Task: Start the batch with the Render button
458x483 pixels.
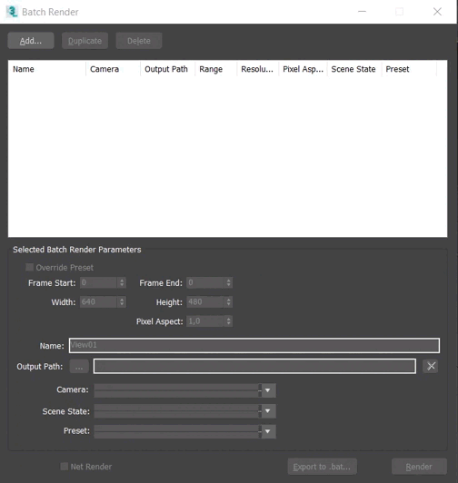Action: point(419,467)
